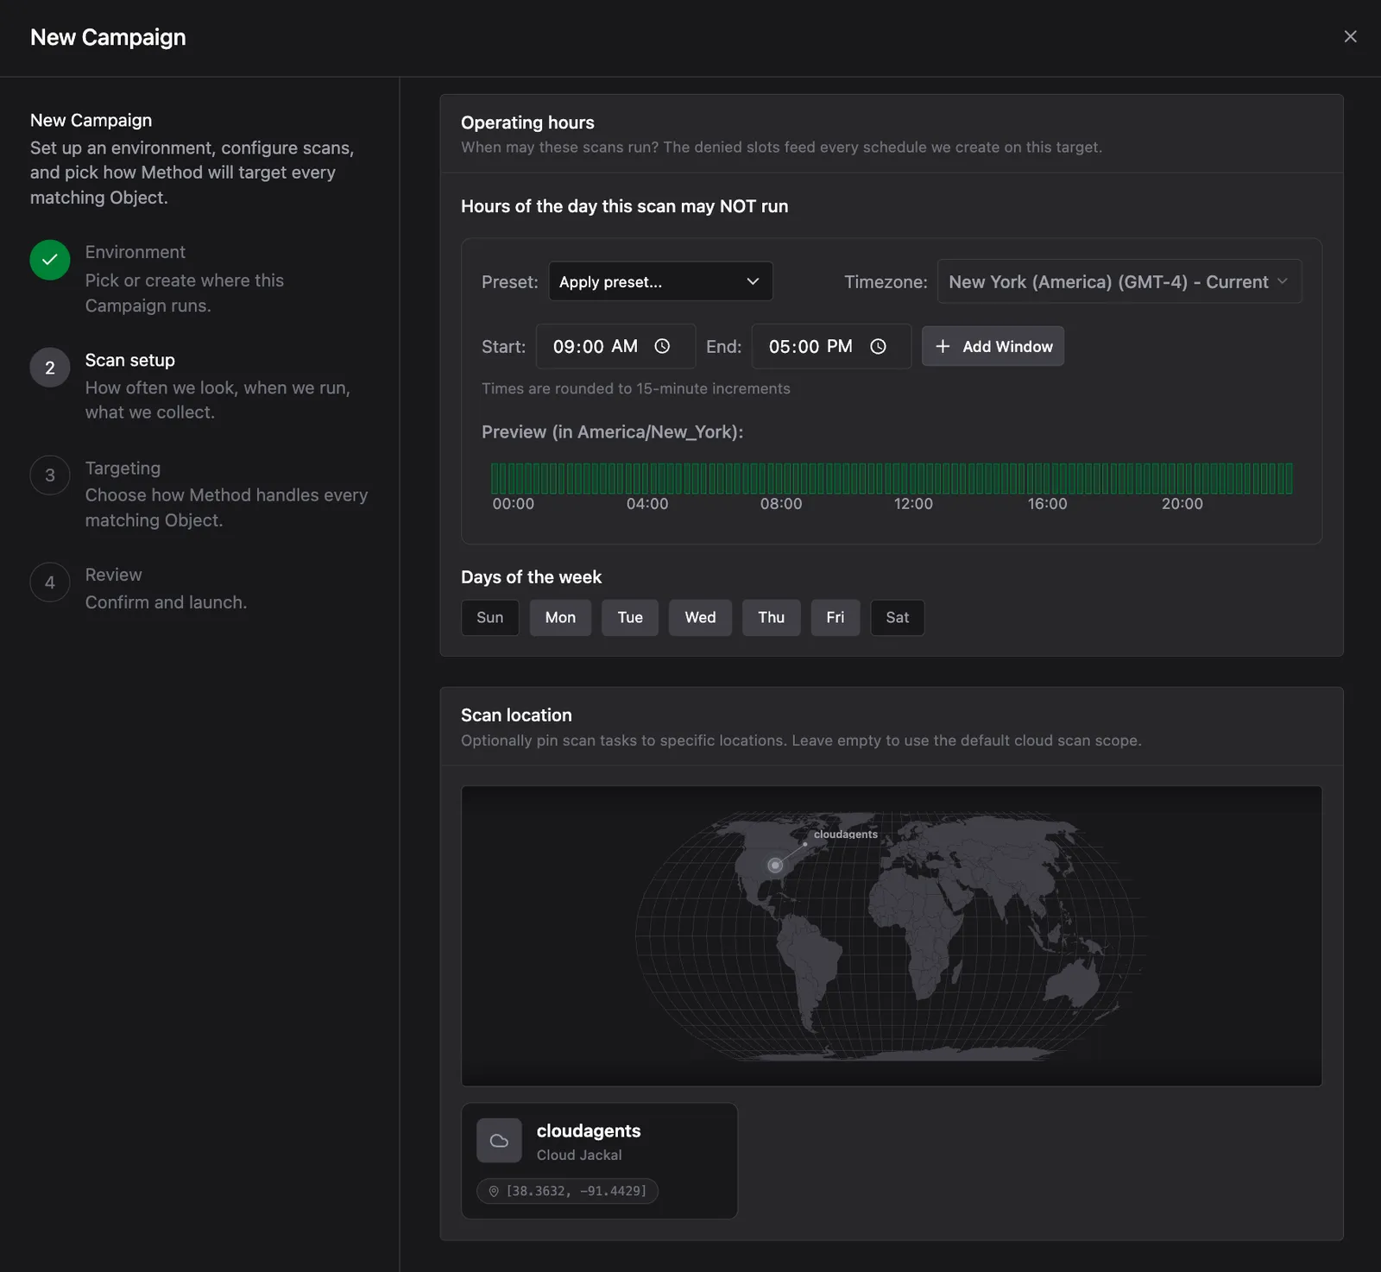Click the 20:00 label under the preview
Image resolution: width=1381 pixels, height=1272 pixels.
point(1182,504)
